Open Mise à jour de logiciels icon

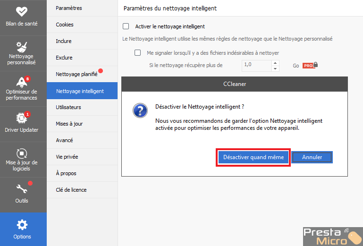(x=22, y=153)
